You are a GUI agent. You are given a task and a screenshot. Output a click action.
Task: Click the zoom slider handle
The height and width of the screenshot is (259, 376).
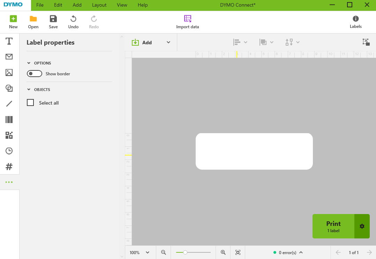185,252
